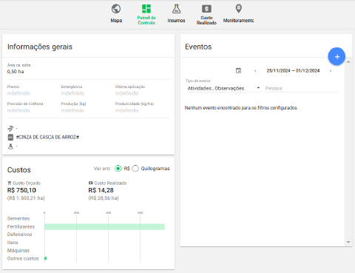Click the calendar icon in Eventos
Screen dimensions: 355x273
[x=238, y=70]
